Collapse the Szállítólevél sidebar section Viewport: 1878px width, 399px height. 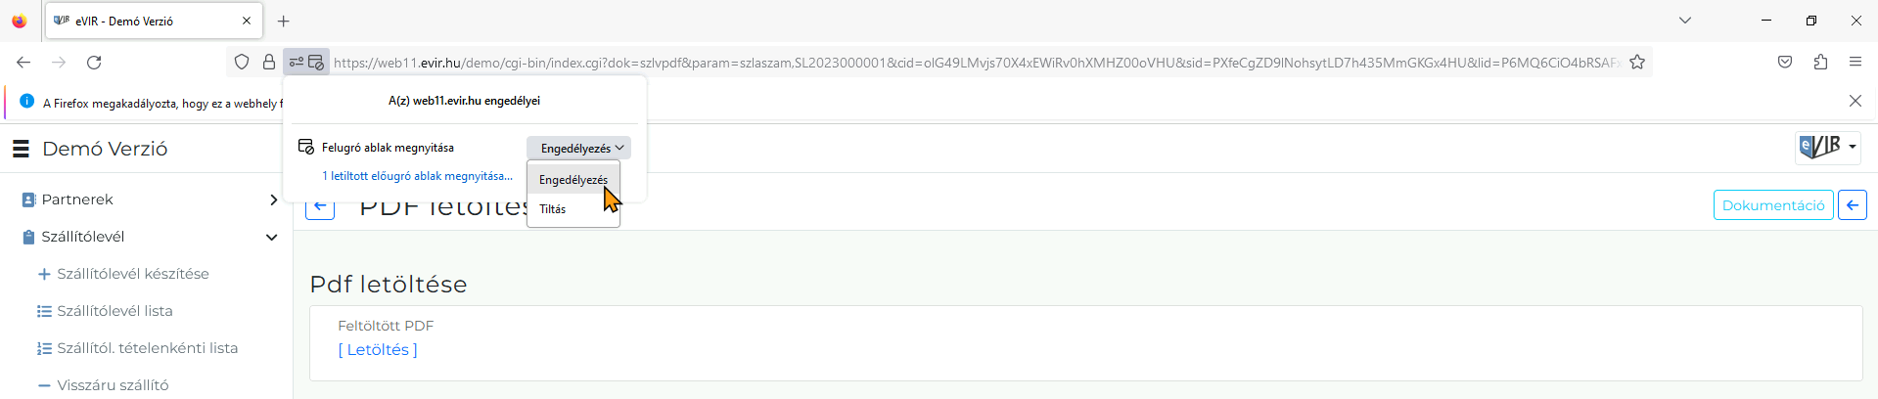pyautogui.click(x=272, y=237)
